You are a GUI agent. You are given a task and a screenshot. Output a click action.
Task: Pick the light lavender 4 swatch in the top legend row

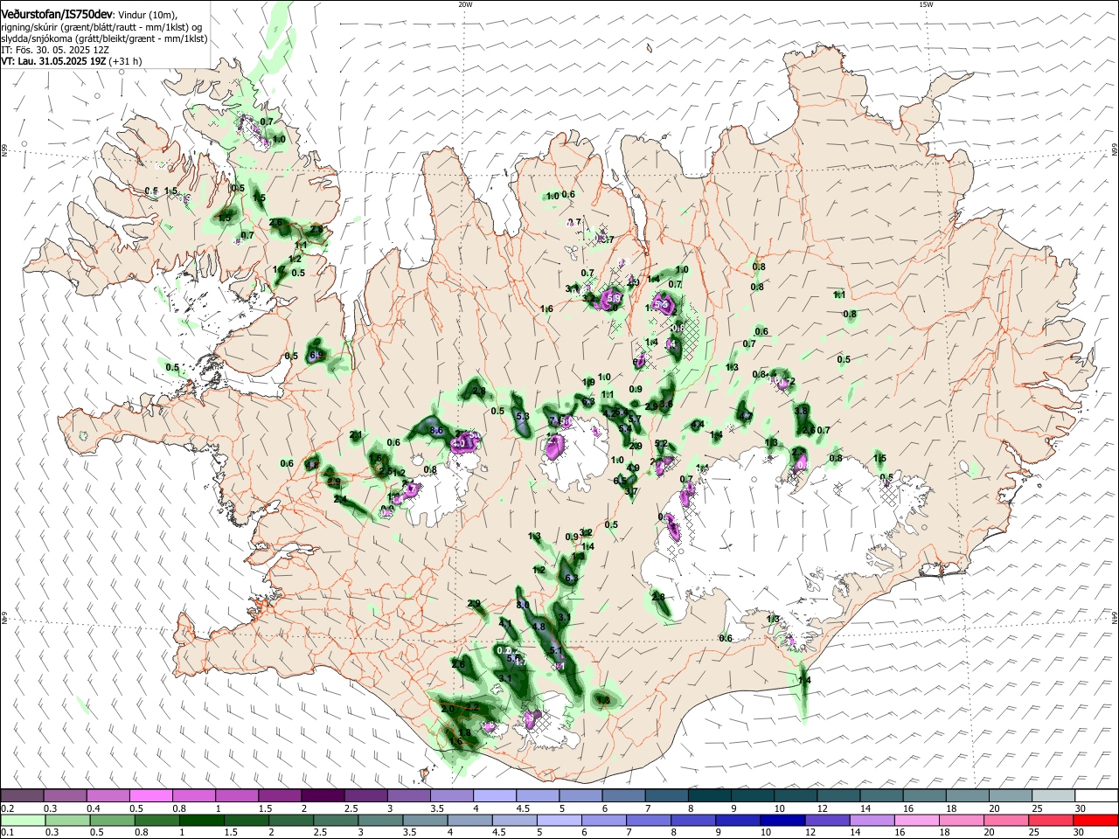coord(494,796)
